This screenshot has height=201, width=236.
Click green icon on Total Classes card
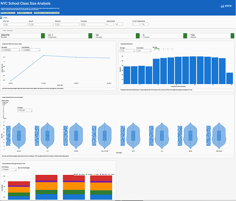point(43,36)
